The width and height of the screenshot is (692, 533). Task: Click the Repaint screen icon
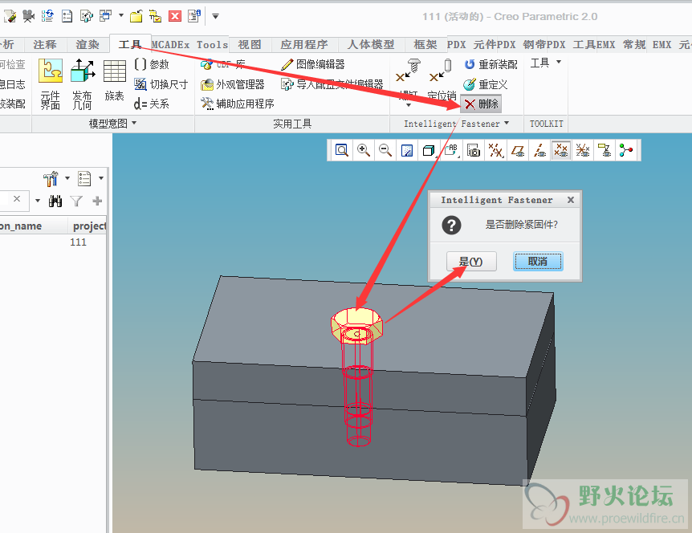407,150
